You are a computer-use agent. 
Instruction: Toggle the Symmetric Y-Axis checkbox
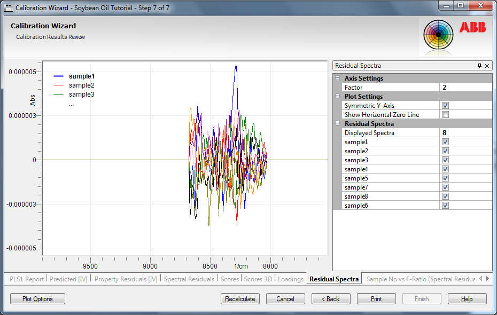[x=445, y=106]
